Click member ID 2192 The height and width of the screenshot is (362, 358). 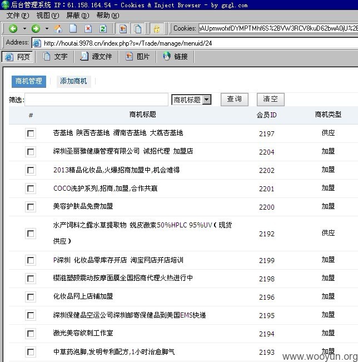[267, 234]
